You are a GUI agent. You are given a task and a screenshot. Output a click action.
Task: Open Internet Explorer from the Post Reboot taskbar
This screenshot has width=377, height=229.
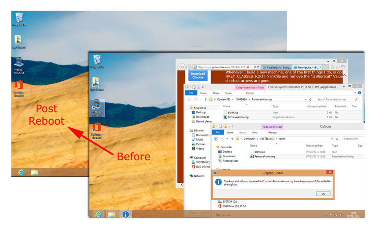pyautogui.click(x=21, y=172)
